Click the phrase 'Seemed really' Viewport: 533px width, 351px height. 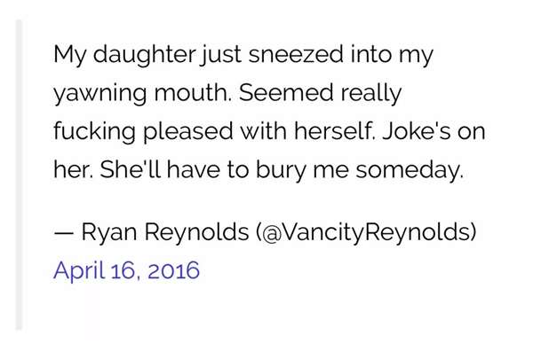click(x=320, y=93)
